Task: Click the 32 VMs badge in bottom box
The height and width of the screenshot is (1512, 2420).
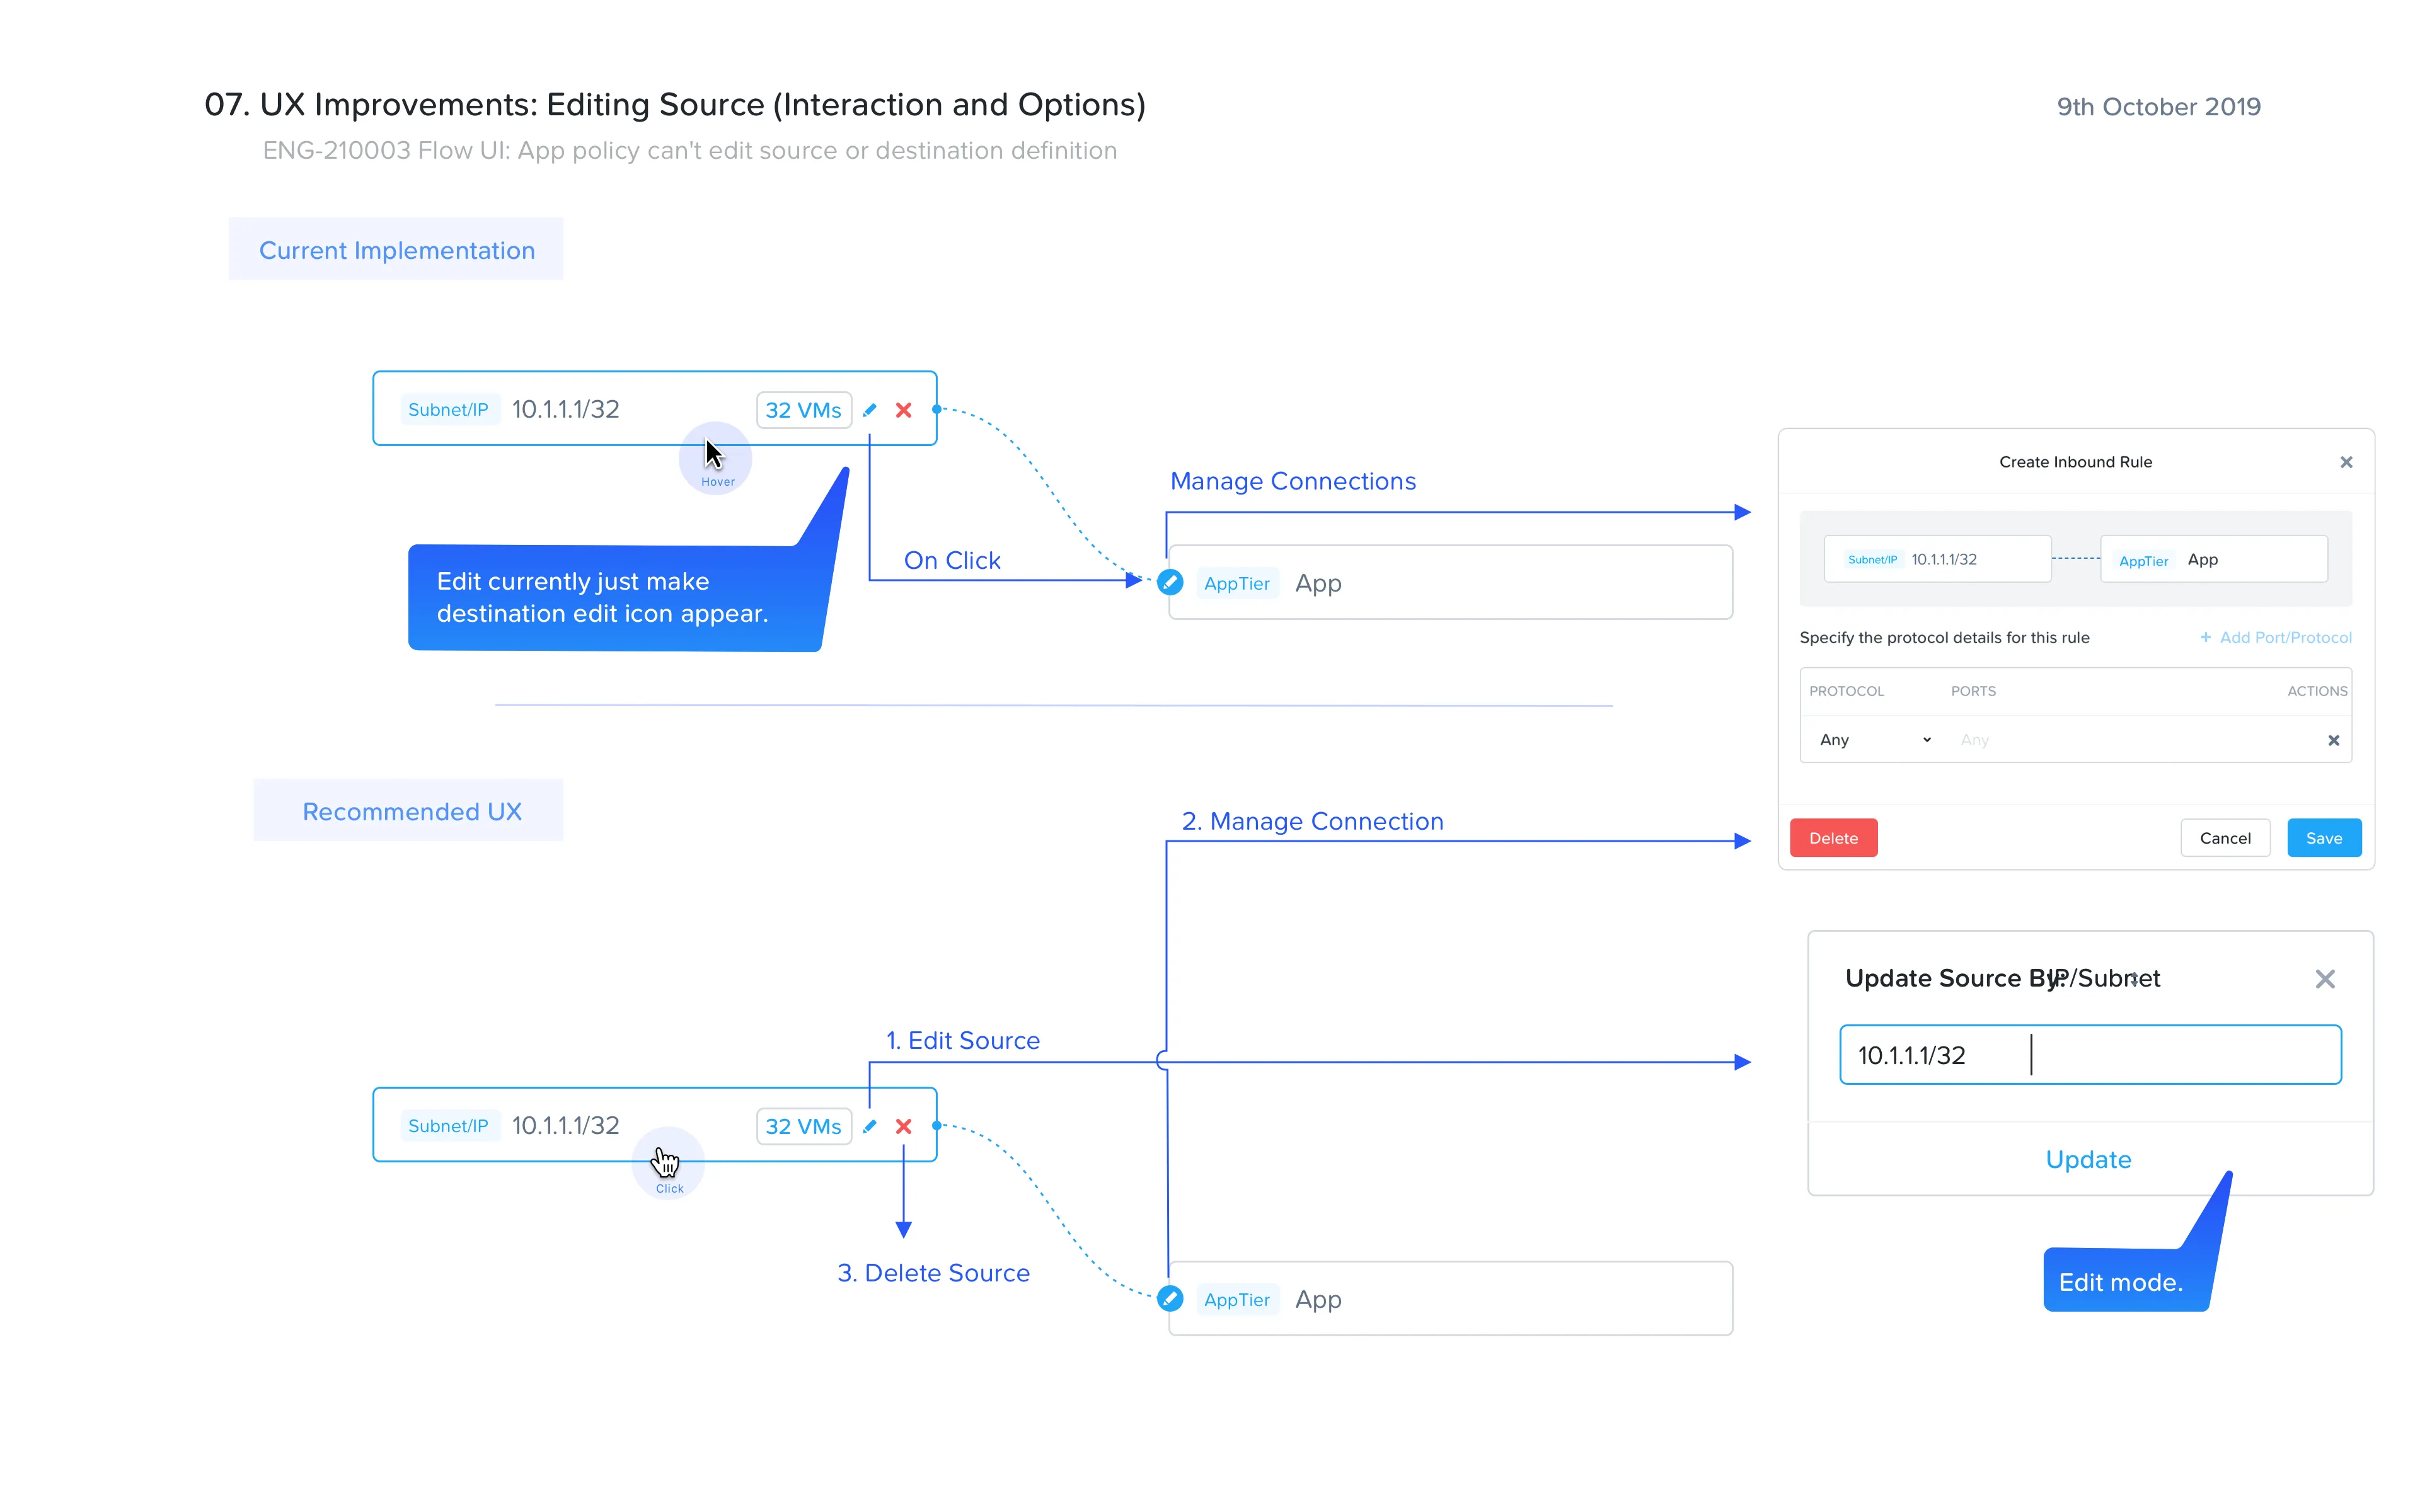Action: pyautogui.click(x=803, y=1126)
